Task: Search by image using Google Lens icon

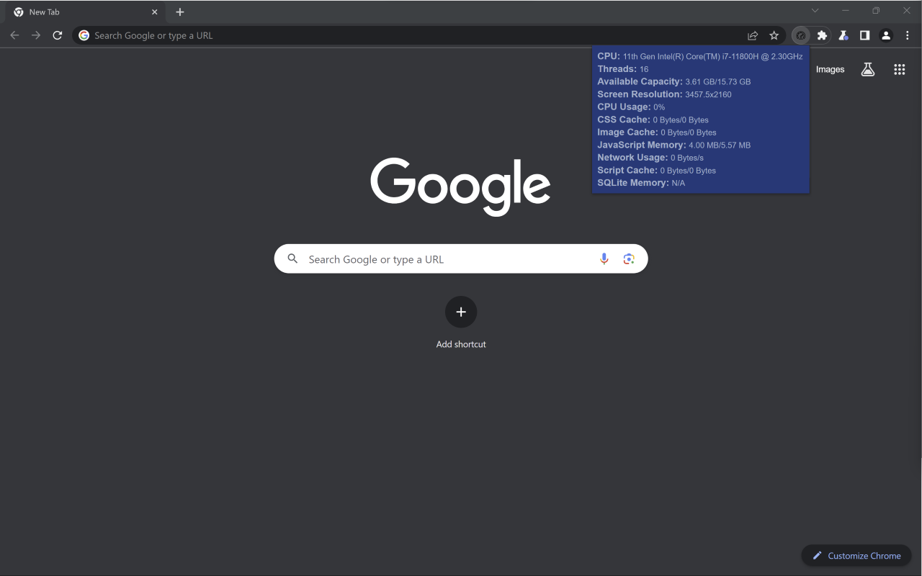Action: tap(628, 258)
